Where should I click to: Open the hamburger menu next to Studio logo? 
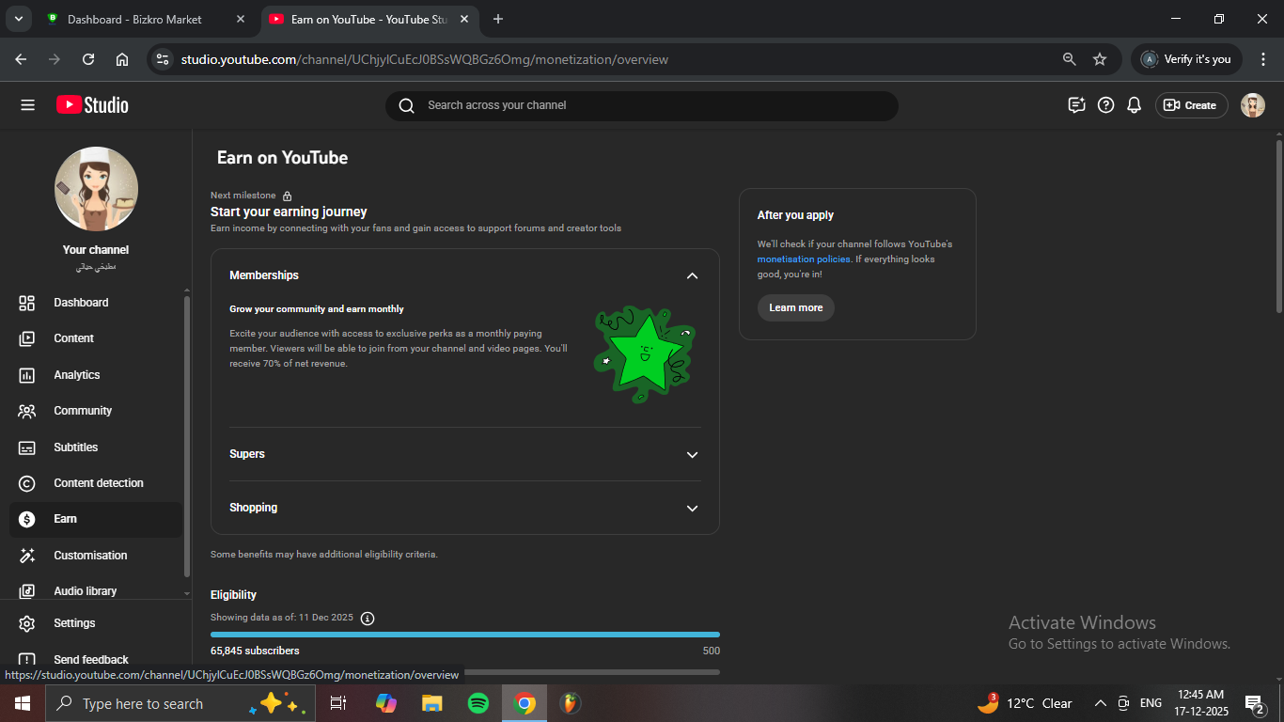click(x=27, y=105)
